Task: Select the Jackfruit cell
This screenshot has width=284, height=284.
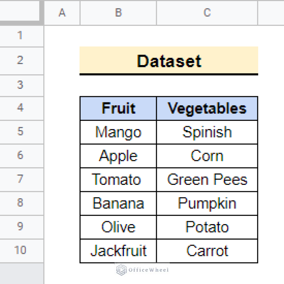Action: click(x=118, y=250)
